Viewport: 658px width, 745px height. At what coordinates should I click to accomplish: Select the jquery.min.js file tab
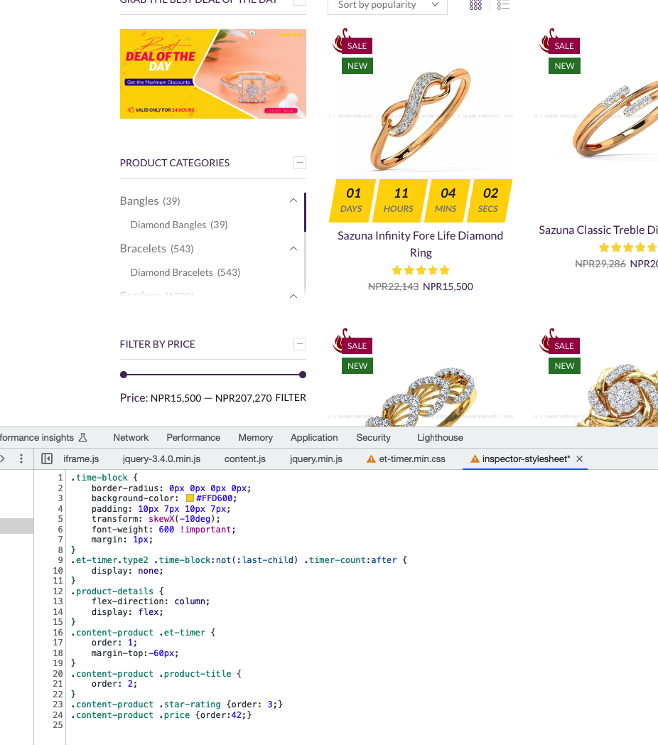(x=316, y=459)
